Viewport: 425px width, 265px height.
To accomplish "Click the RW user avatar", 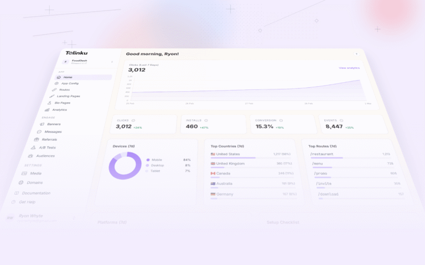I will click(x=10, y=218).
